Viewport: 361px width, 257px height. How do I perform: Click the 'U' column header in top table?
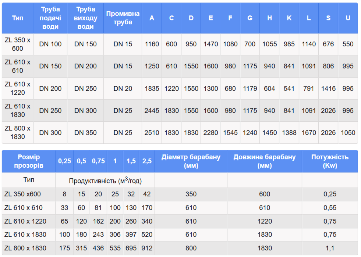point(348,18)
